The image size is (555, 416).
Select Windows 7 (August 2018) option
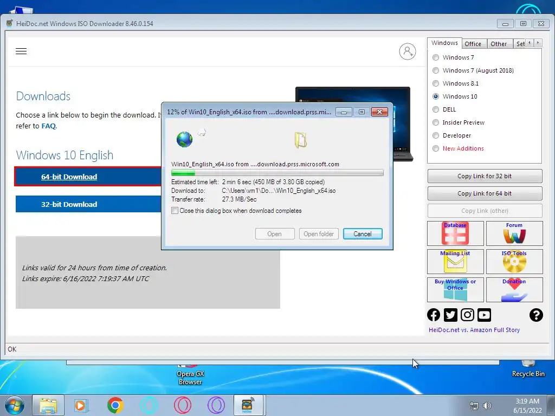point(436,70)
